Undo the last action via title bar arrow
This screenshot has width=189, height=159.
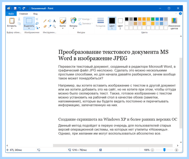(x=20, y=8)
